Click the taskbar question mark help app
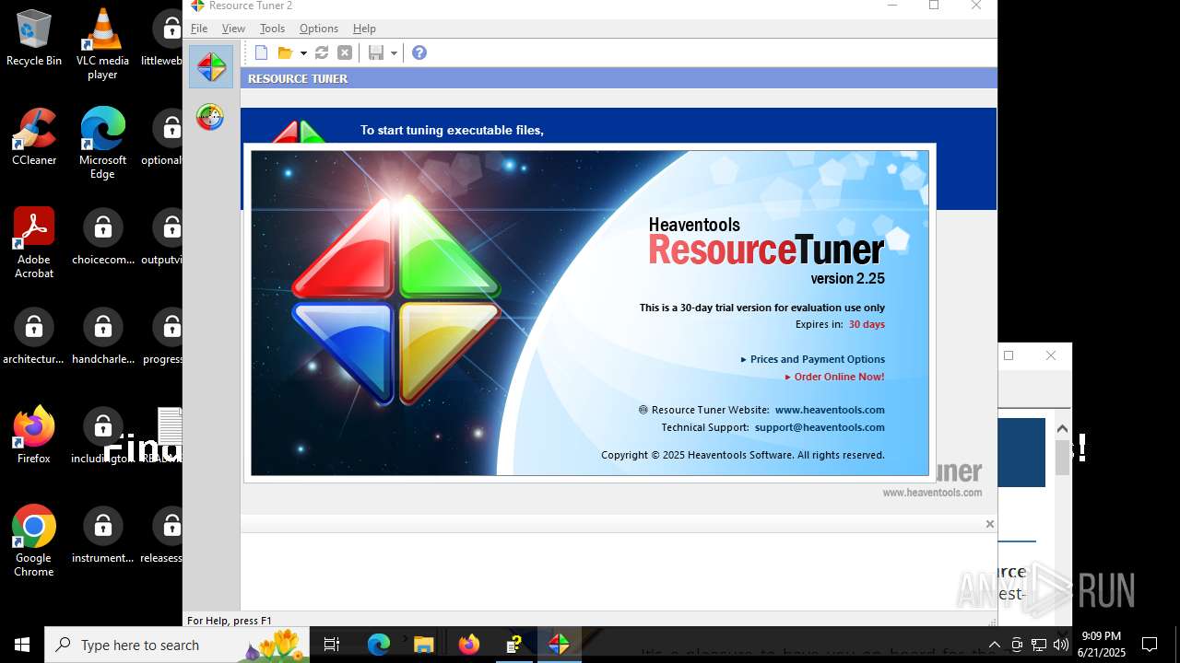Viewport: 1180px width, 663px height. (513, 645)
